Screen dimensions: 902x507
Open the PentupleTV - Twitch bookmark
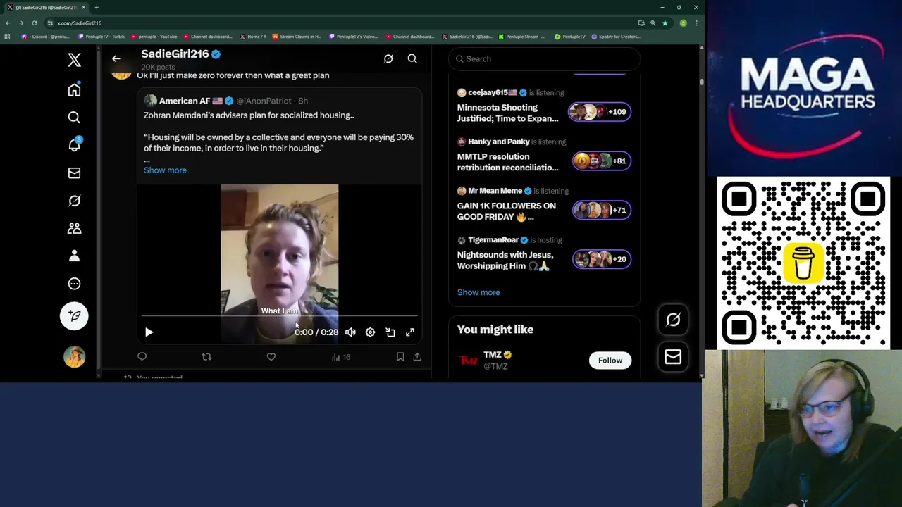(x=101, y=37)
